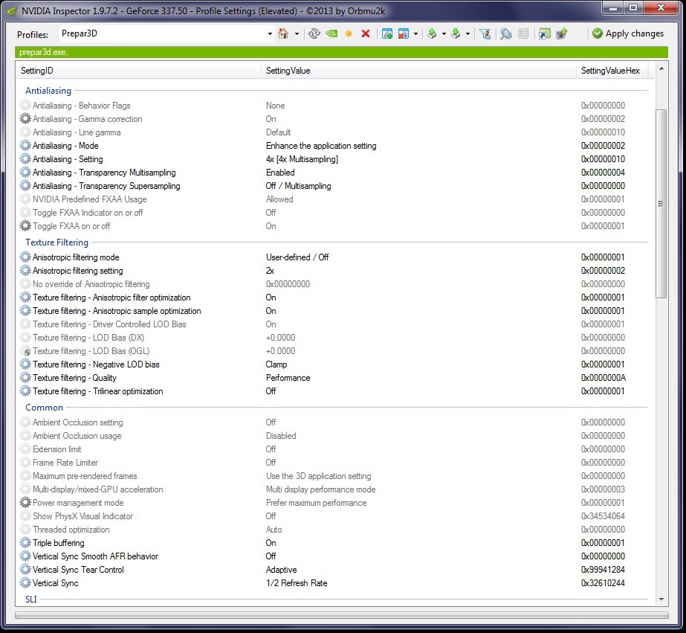Remove application from profile window-X icon
The image size is (686, 633).
(404, 33)
